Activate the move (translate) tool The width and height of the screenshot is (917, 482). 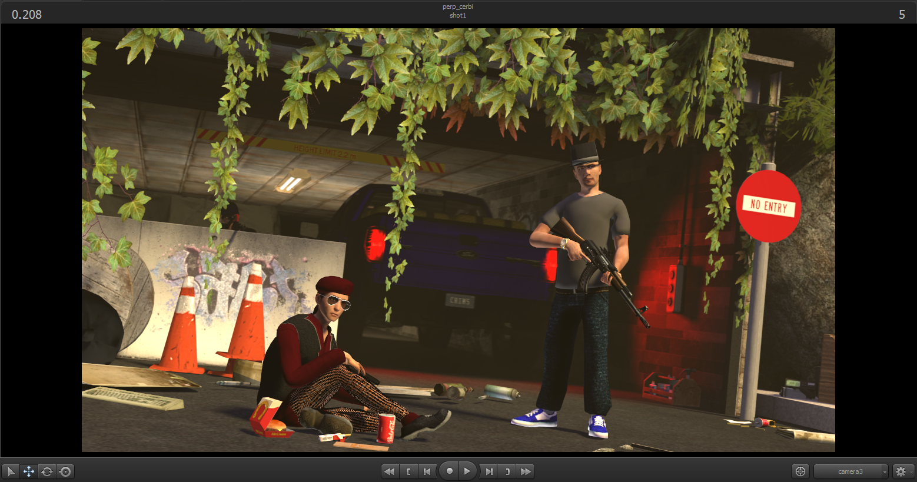click(x=29, y=471)
